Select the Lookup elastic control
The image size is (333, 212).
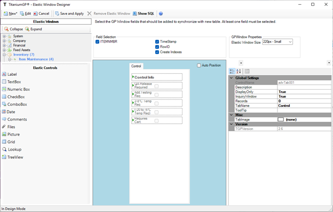tap(12, 150)
